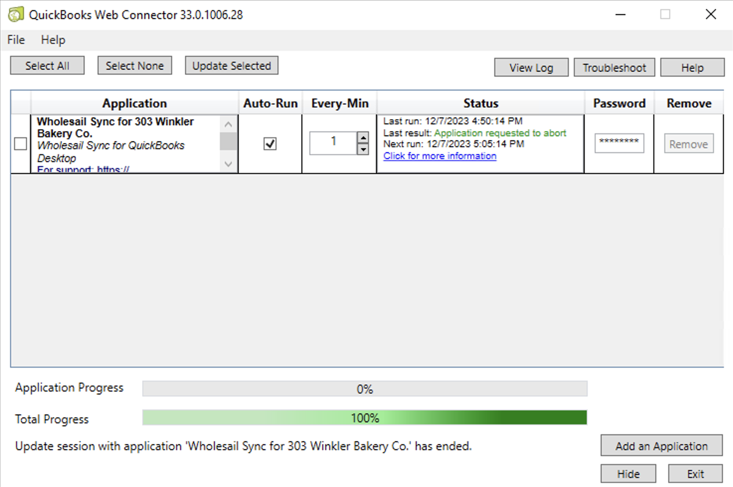Open the File menu
Viewport: 733px width, 487px height.
[15, 40]
